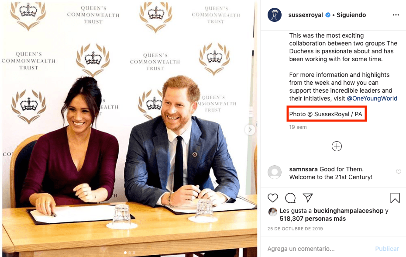Go to next photo in carousel

click(x=250, y=129)
